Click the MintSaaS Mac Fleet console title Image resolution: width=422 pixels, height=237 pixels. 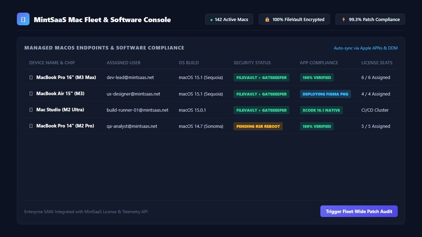point(102,20)
